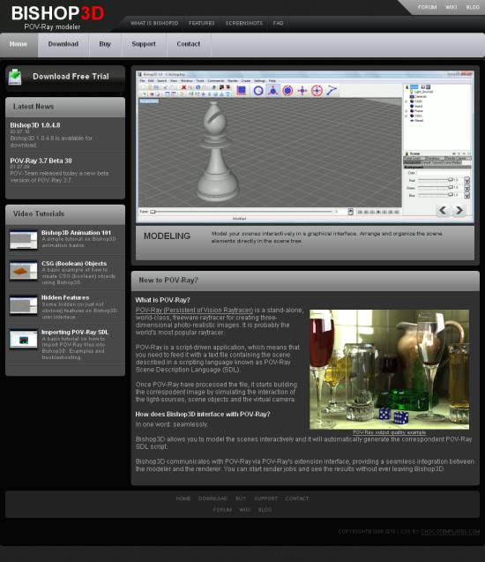
Task: Open Bishop3D 1.0.4.8 news item
Action: coord(35,125)
